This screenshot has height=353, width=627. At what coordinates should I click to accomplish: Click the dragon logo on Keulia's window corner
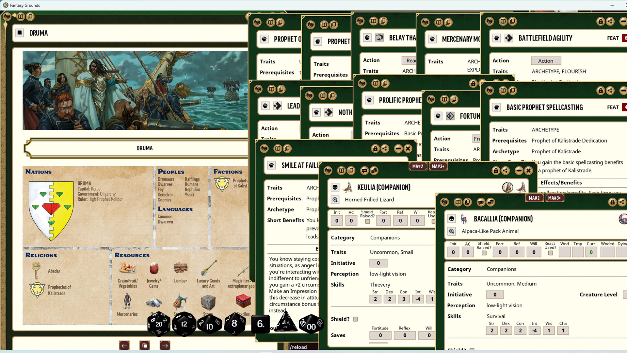click(x=328, y=171)
